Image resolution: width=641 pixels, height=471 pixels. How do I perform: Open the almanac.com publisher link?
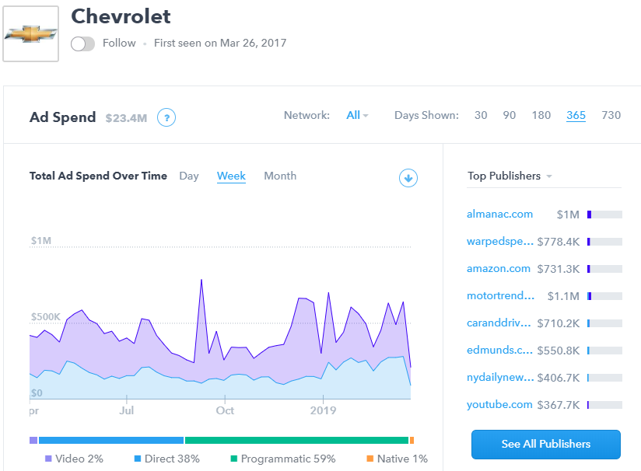pos(499,214)
